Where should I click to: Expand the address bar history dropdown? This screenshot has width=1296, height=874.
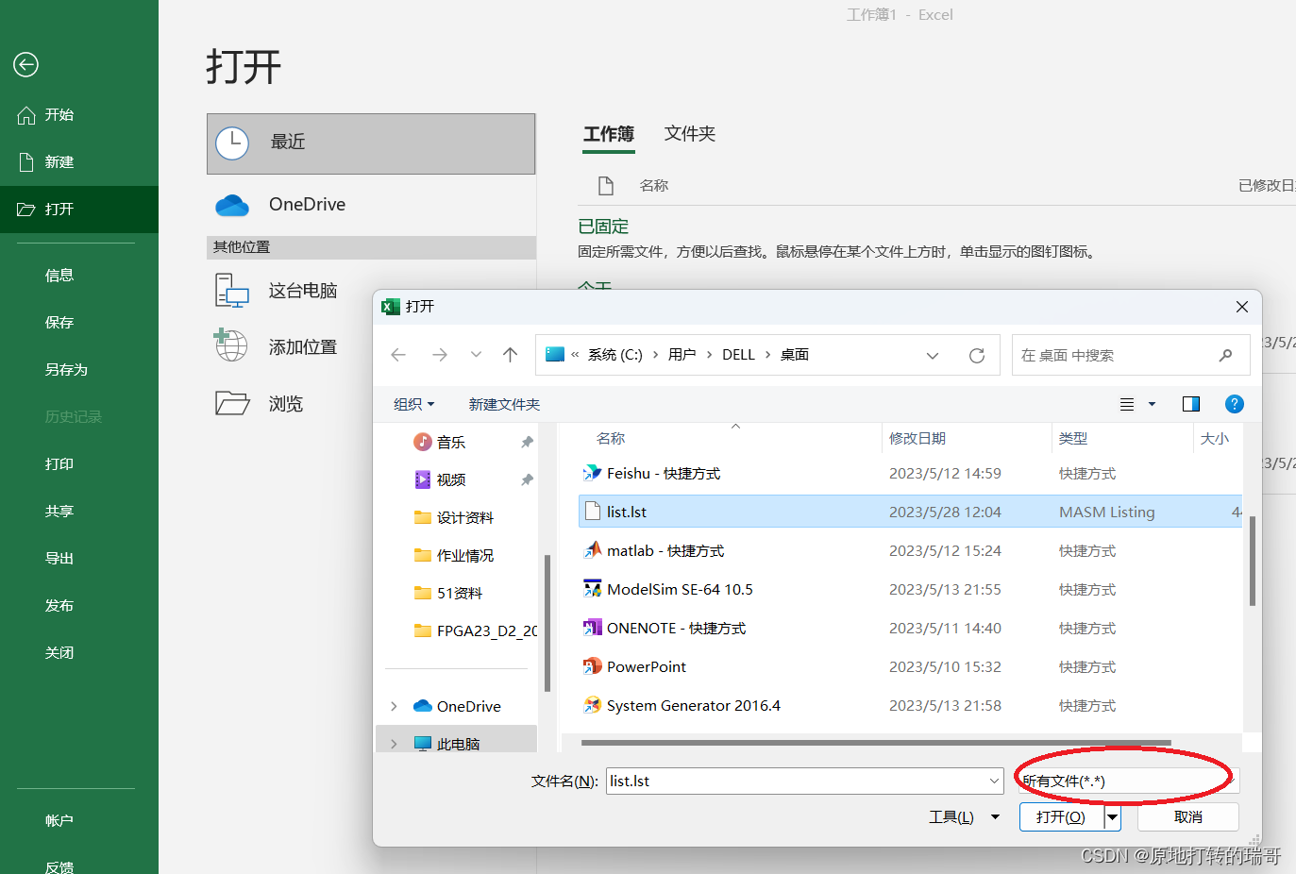tap(933, 356)
